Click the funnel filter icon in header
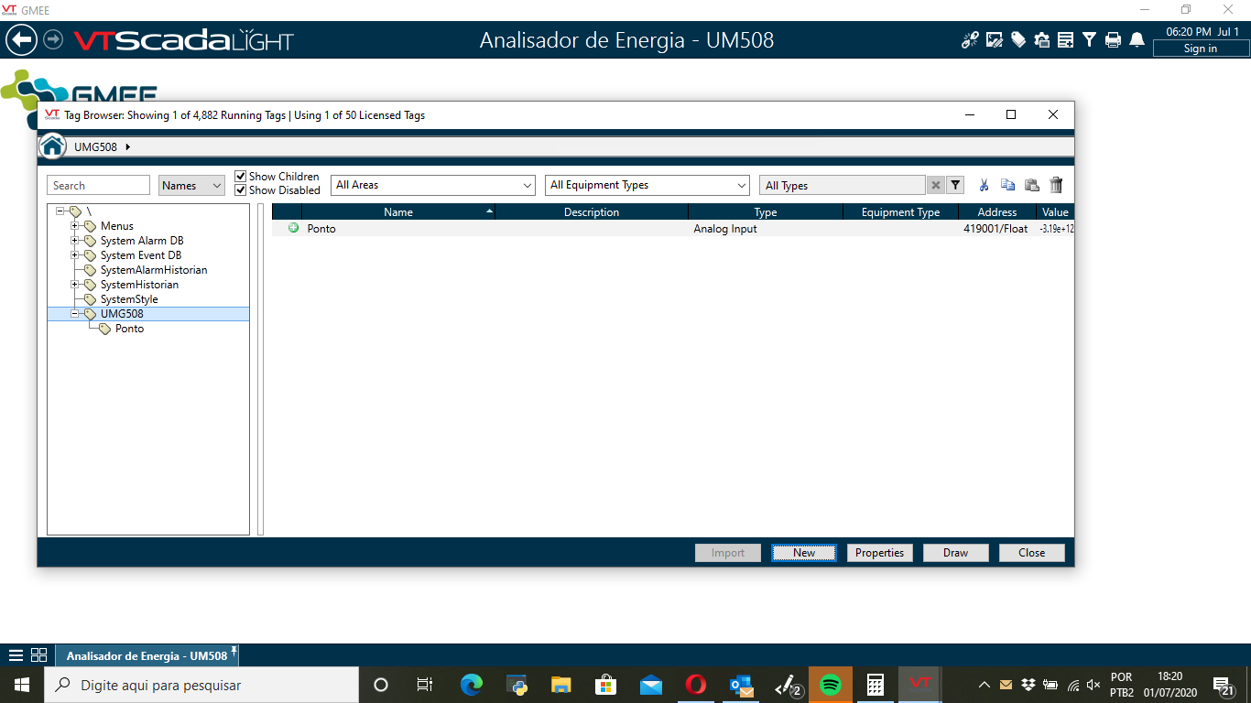This screenshot has width=1251, height=703. 1089,39
